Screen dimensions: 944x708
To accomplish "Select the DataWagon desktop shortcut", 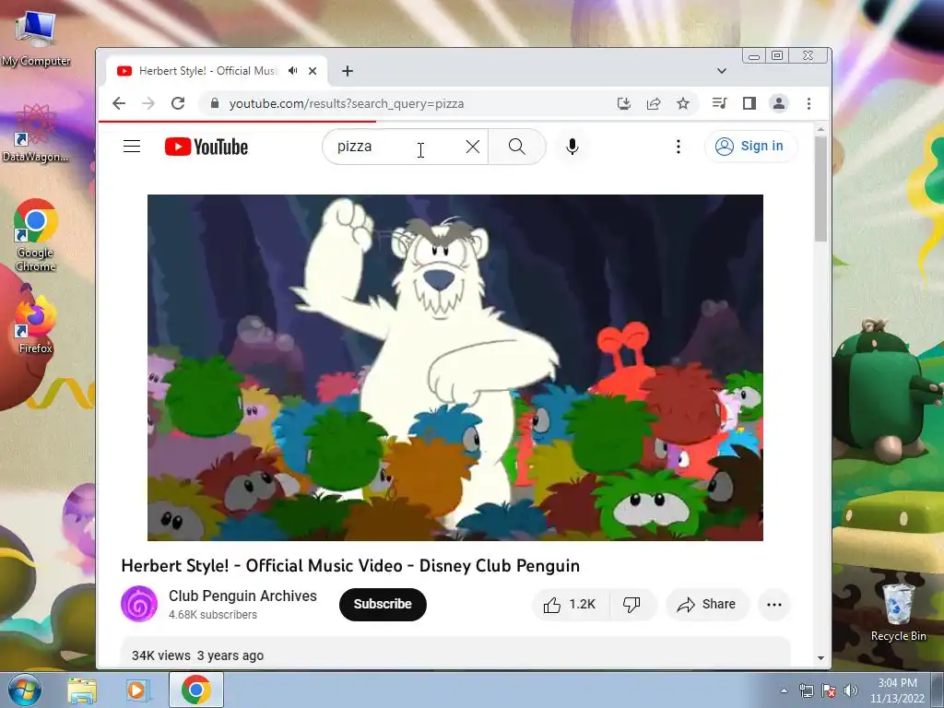I will 36,133.
